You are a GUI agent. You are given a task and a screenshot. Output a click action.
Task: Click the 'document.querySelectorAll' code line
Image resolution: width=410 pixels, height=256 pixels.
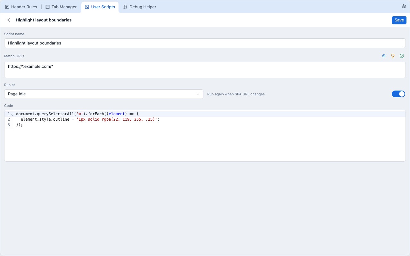[x=77, y=114]
